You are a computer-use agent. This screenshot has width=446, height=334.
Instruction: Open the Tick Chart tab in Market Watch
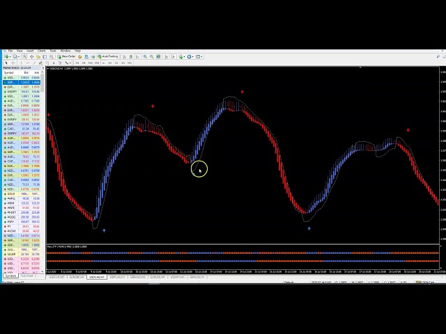(x=27, y=276)
